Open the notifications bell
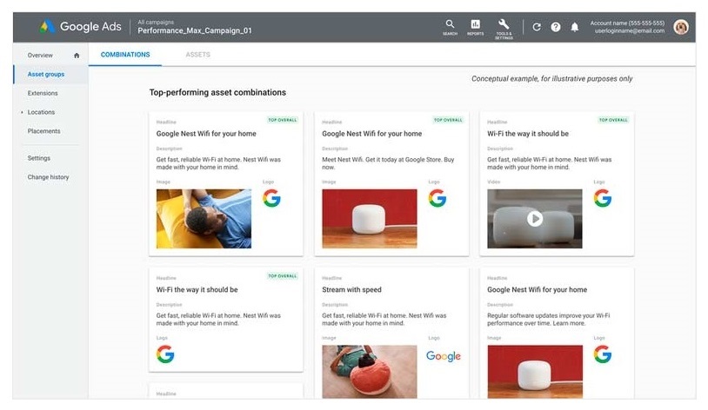 [x=574, y=27]
